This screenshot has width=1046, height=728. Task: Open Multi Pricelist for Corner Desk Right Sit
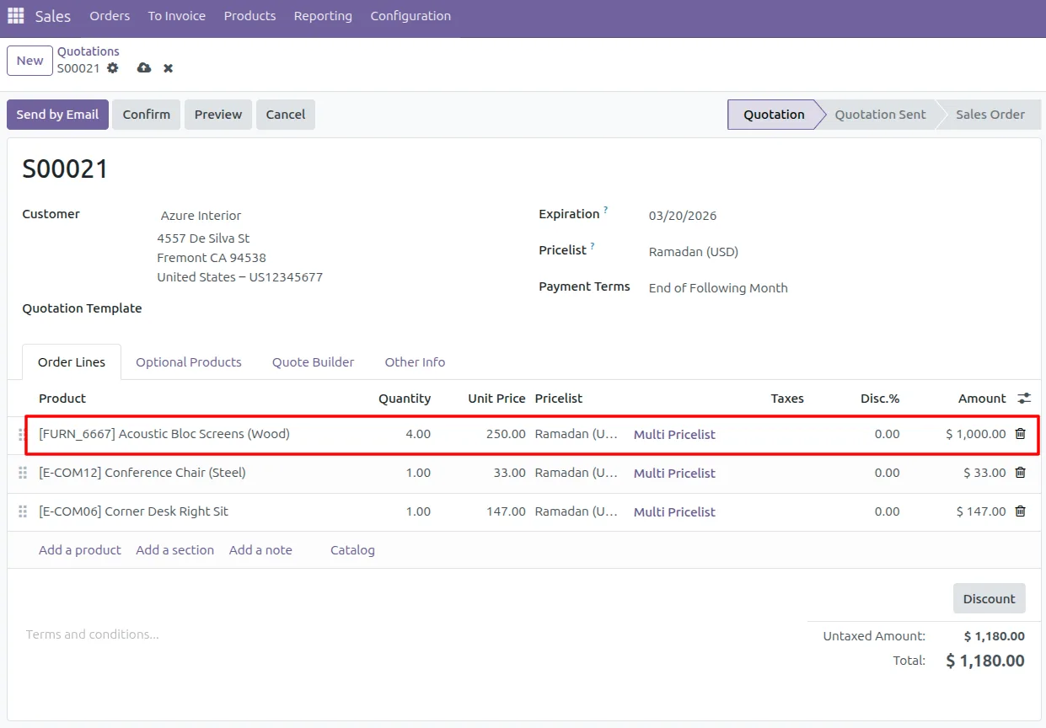pos(674,512)
